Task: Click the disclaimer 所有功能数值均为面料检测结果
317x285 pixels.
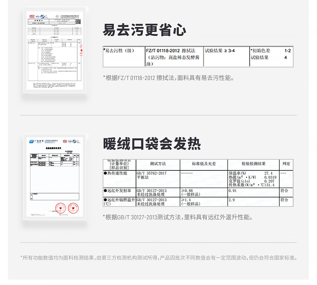Action: 159,258
